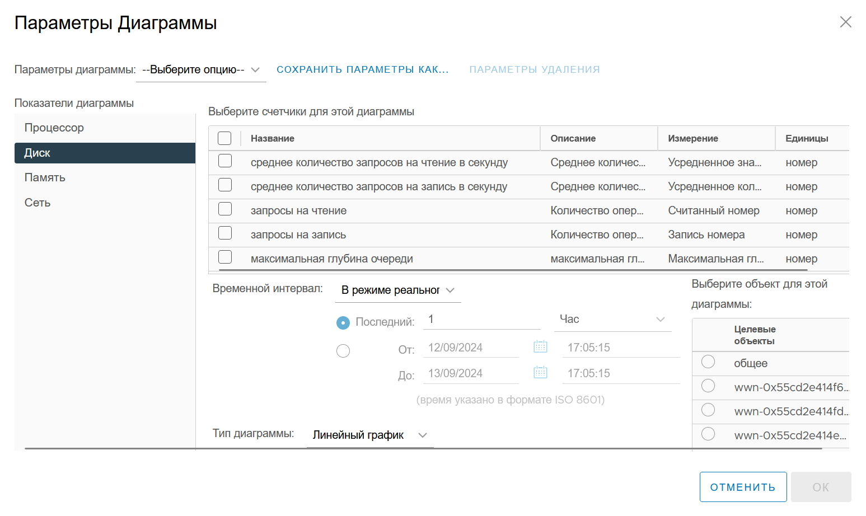Click 'ПАРАМЕТРЫ УДАЛЕНИЯ' link
The height and width of the screenshot is (516, 866).
[535, 69]
